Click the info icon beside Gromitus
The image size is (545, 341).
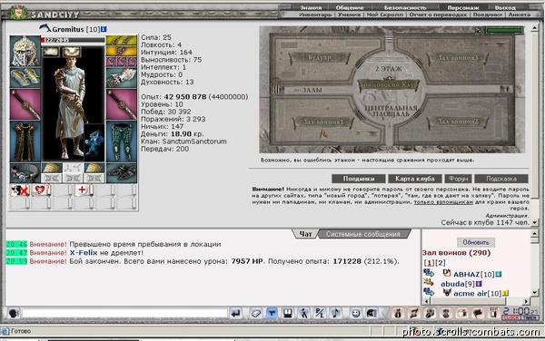coord(104,29)
